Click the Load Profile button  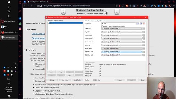77,80
